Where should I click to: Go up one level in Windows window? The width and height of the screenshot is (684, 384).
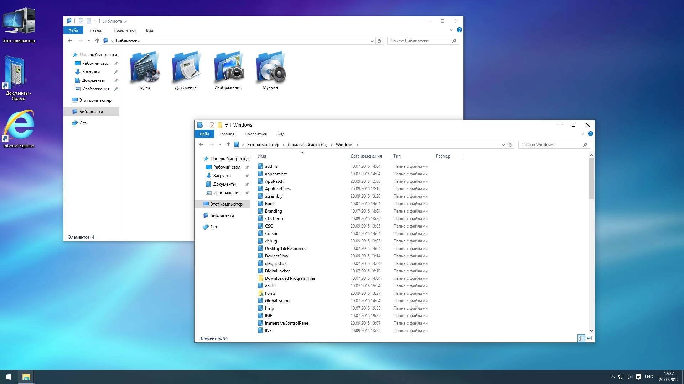click(228, 145)
